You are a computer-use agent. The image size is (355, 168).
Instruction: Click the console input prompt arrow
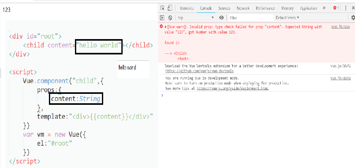pyautogui.click(x=162, y=95)
